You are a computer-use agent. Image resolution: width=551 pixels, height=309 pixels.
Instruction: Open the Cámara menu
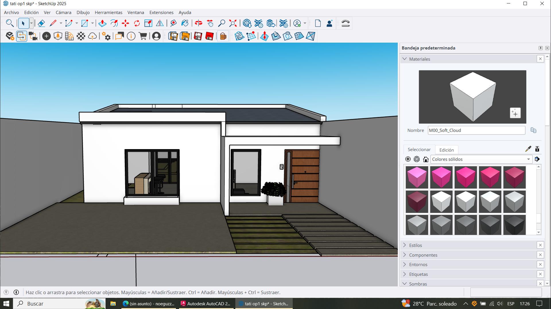(63, 13)
